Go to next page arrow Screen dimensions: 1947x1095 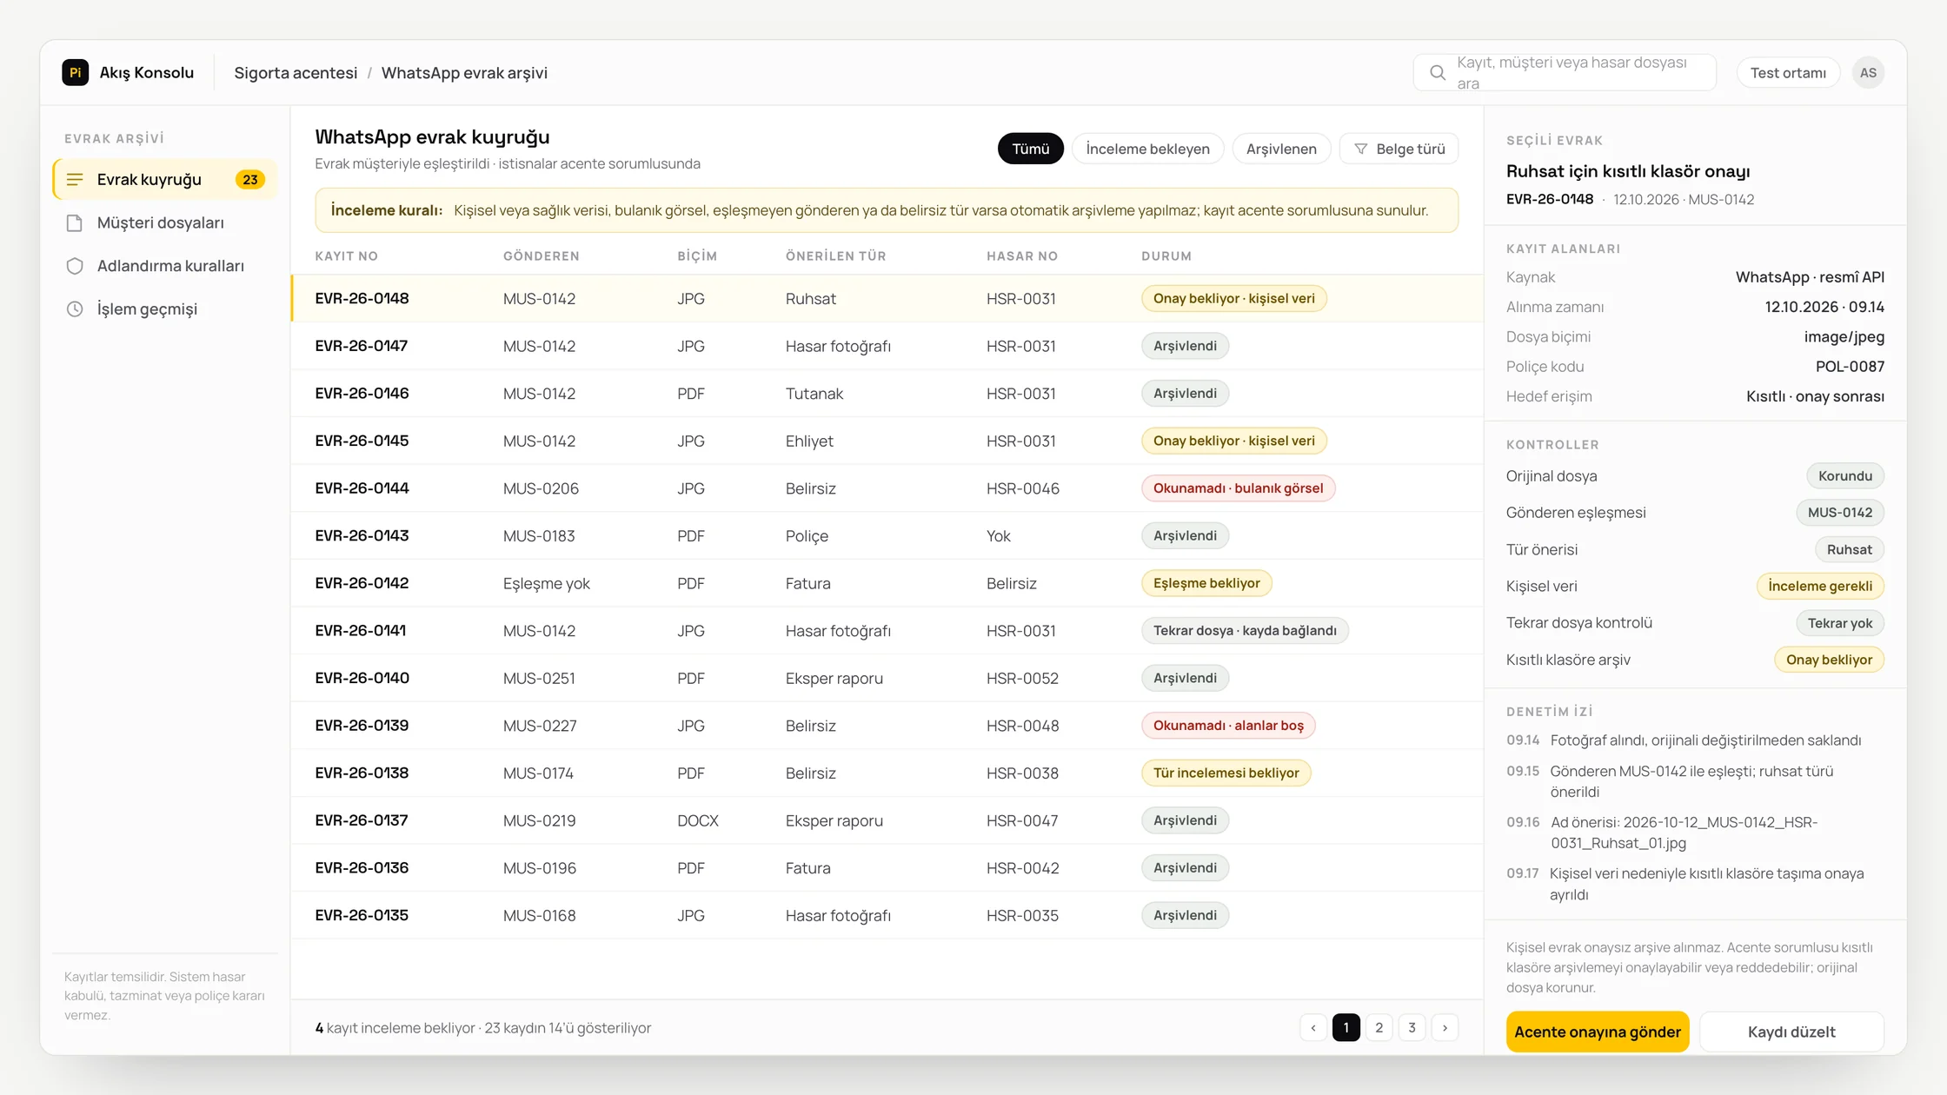[1445, 1027]
